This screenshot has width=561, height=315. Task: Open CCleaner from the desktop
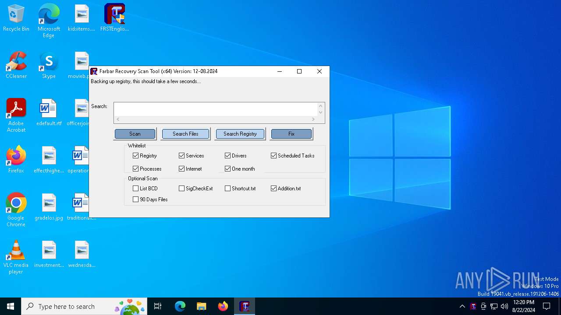point(16,63)
